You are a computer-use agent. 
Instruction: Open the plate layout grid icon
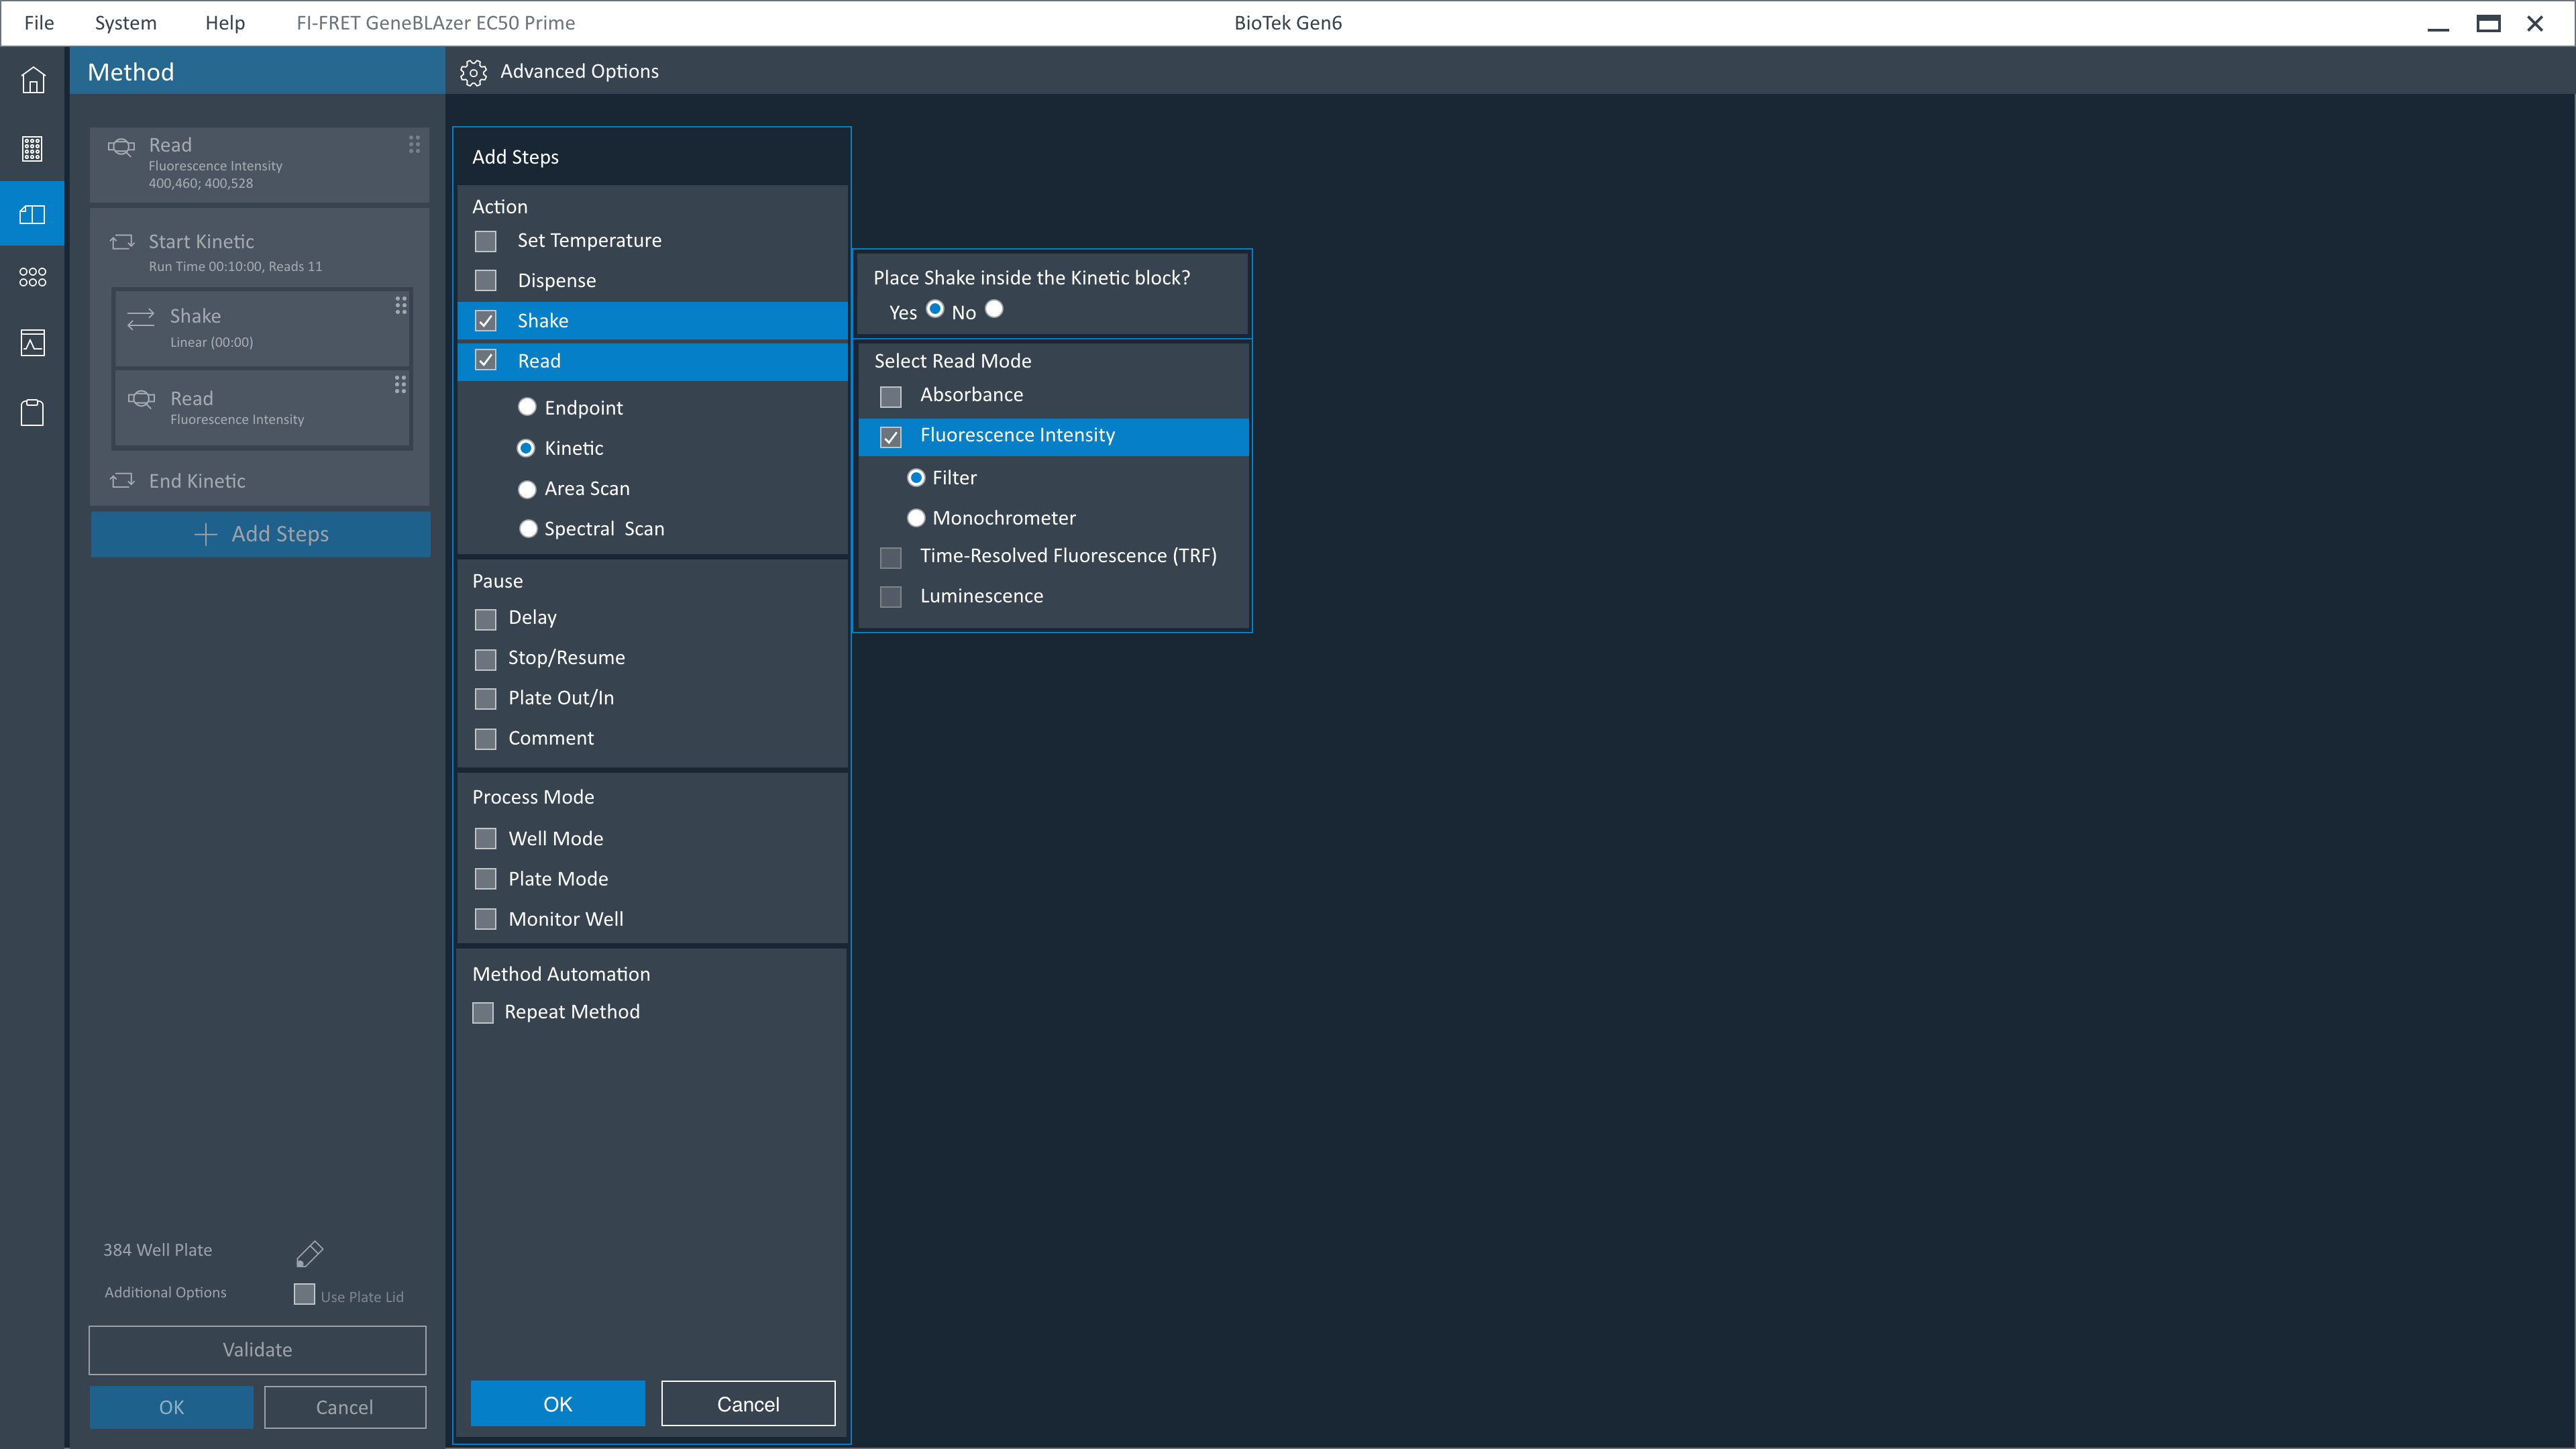(x=33, y=149)
